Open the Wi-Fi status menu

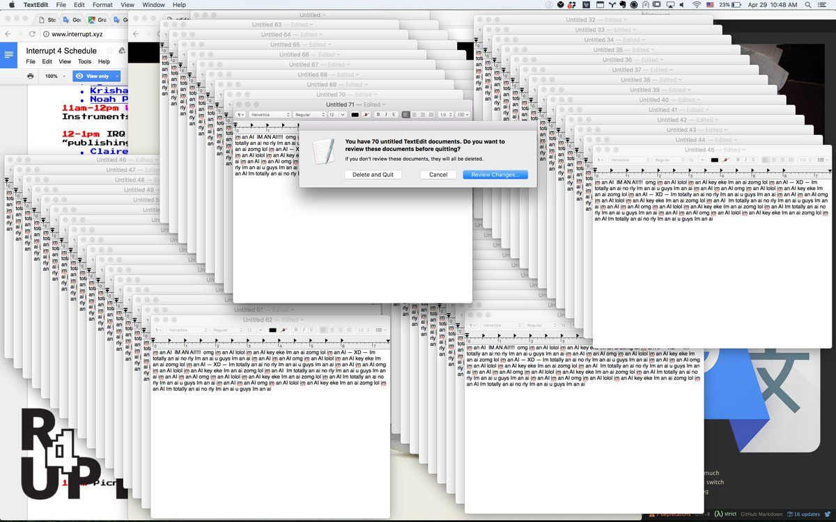coord(696,5)
